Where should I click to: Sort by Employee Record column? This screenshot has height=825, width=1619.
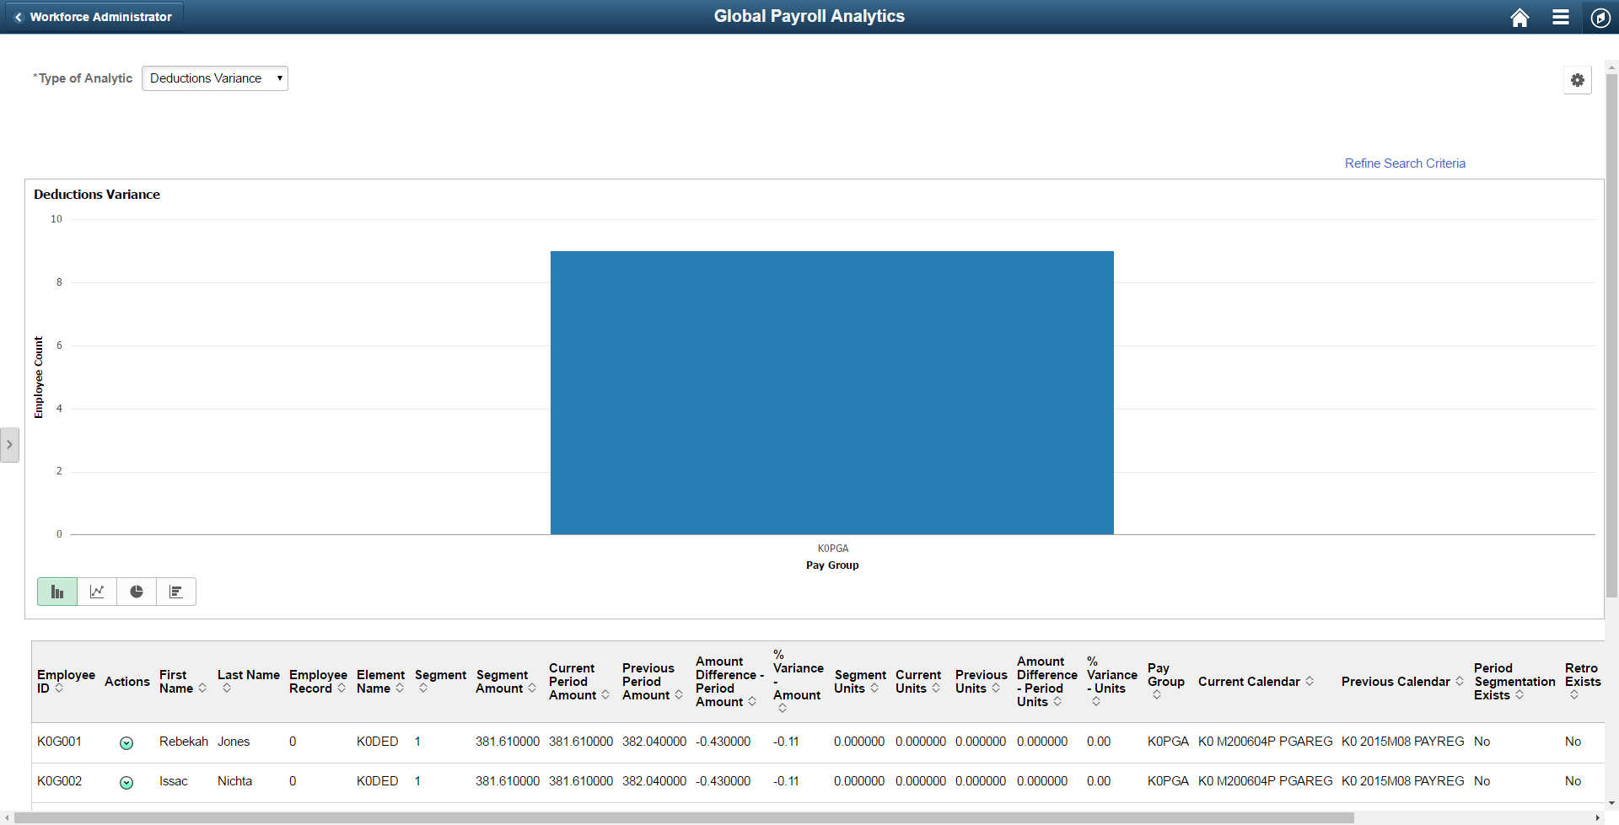point(318,681)
